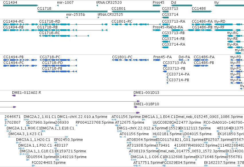Click the CG1801 gene label
Viewport: 244px width, 167px height.
click(x=118, y=8)
